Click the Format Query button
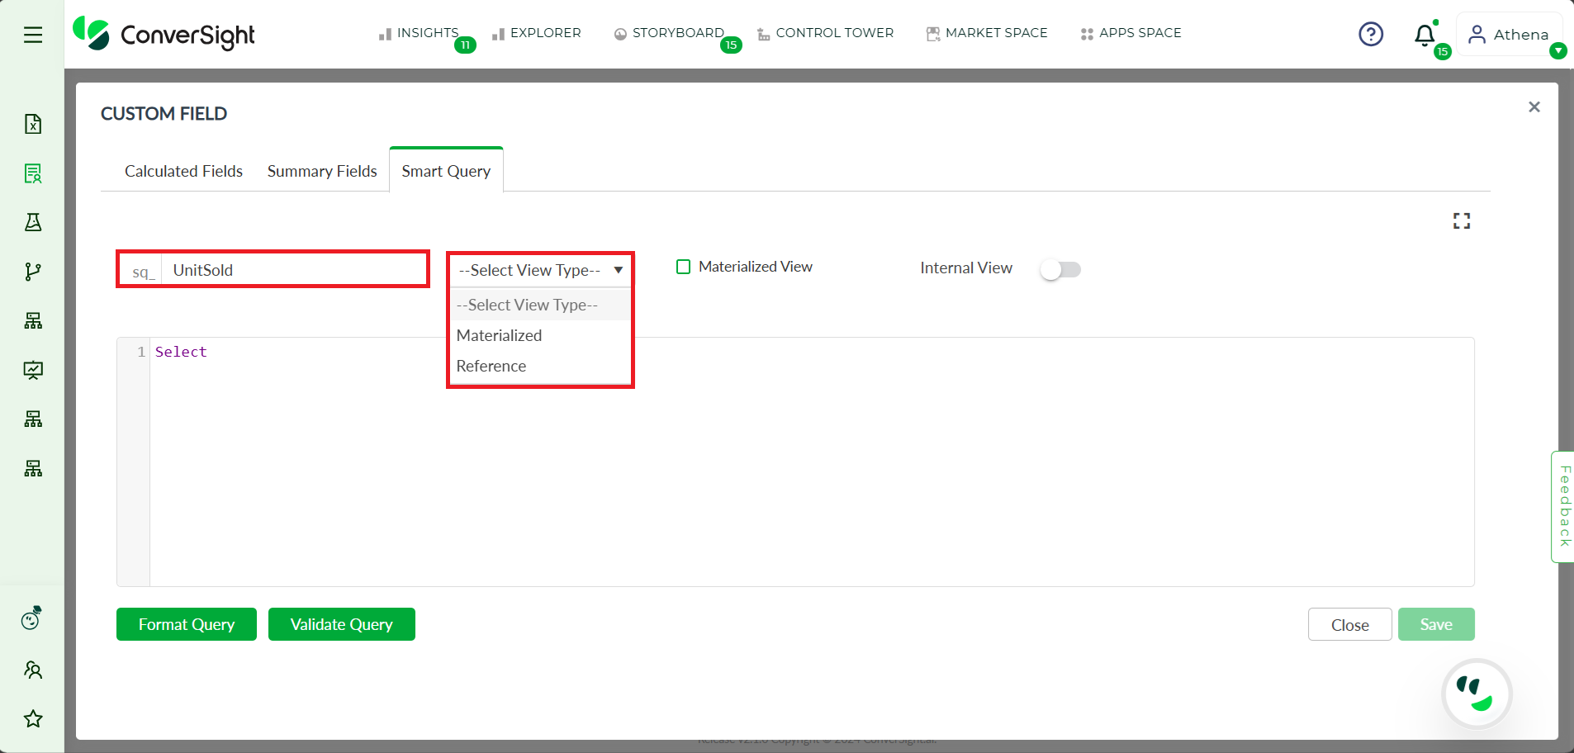 [187, 624]
